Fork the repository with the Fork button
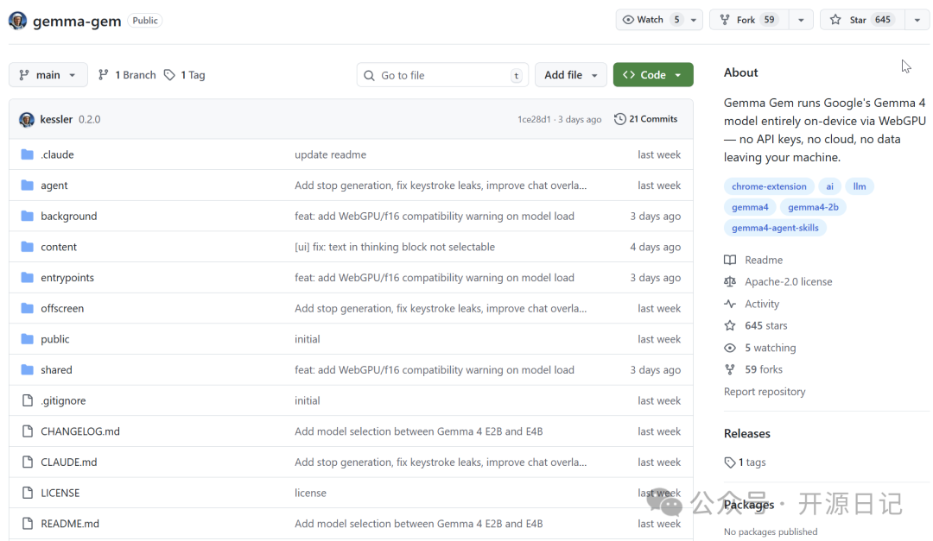The width and height of the screenshot is (933, 541). pyautogui.click(x=749, y=20)
